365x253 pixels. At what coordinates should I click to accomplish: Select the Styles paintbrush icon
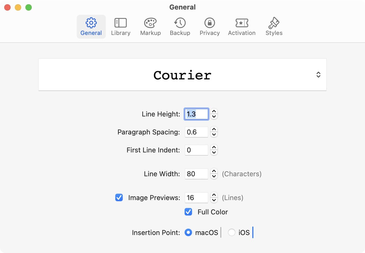274,23
